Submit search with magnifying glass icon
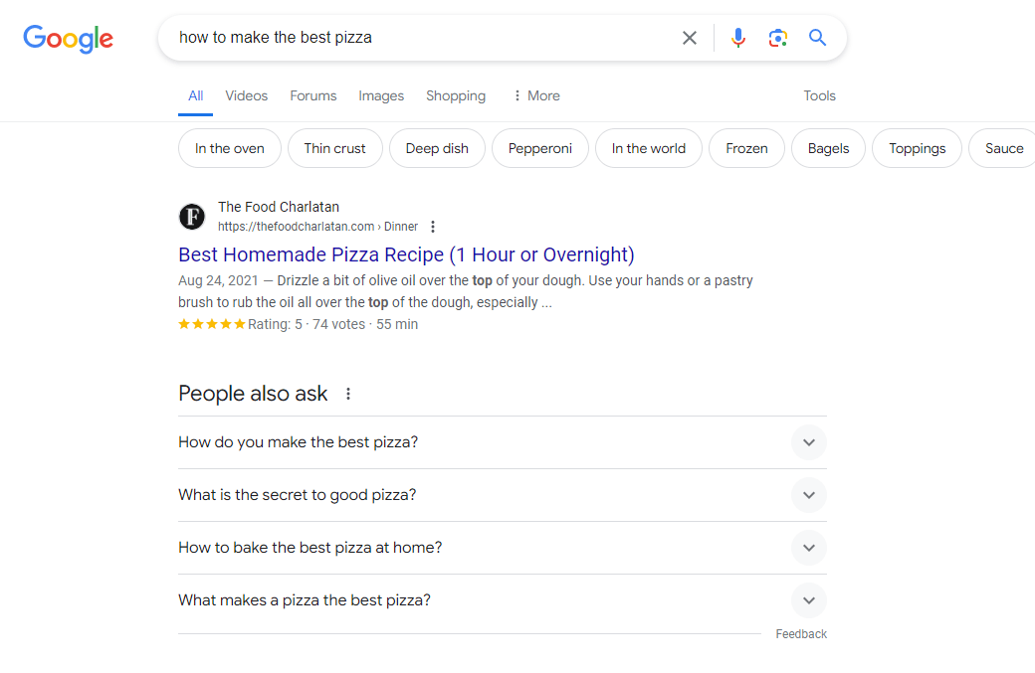Screen dimensions: 1035x673 coord(817,38)
